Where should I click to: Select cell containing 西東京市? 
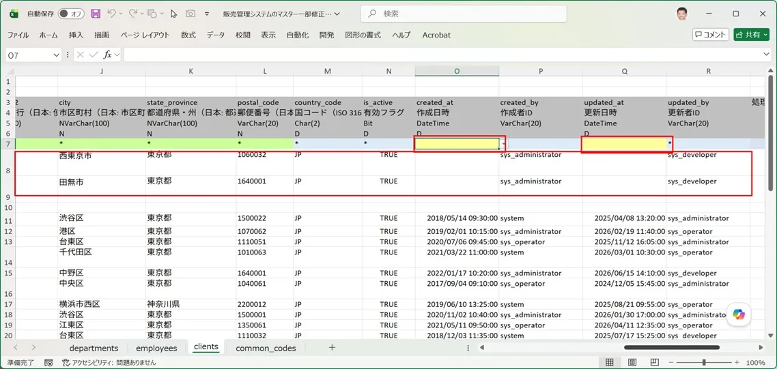pos(102,162)
